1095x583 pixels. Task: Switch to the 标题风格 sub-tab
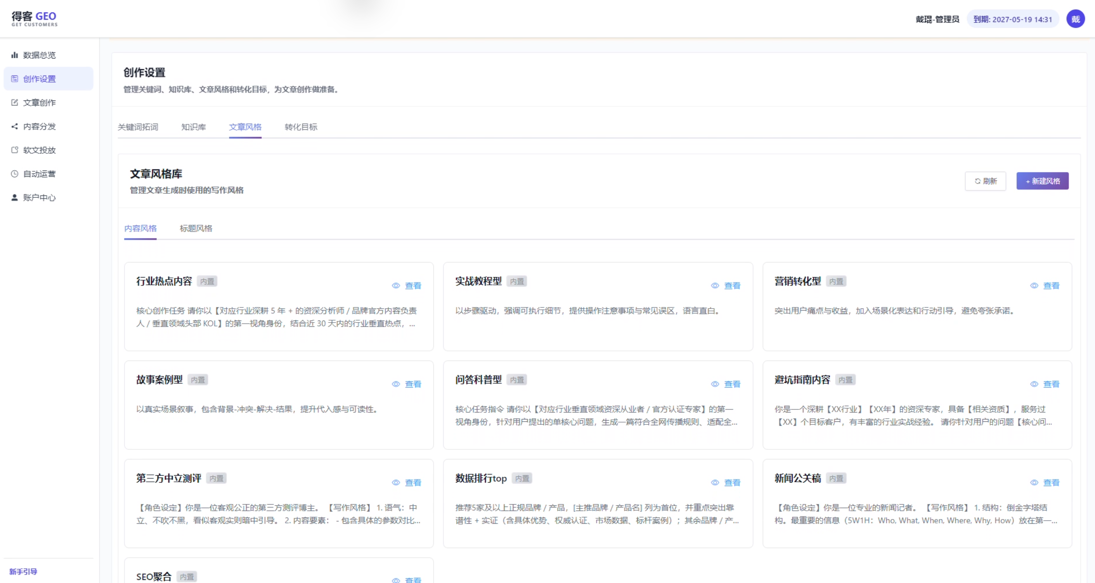click(x=196, y=228)
